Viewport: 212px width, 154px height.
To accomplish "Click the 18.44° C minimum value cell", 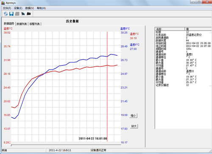I will tap(191, 60).
